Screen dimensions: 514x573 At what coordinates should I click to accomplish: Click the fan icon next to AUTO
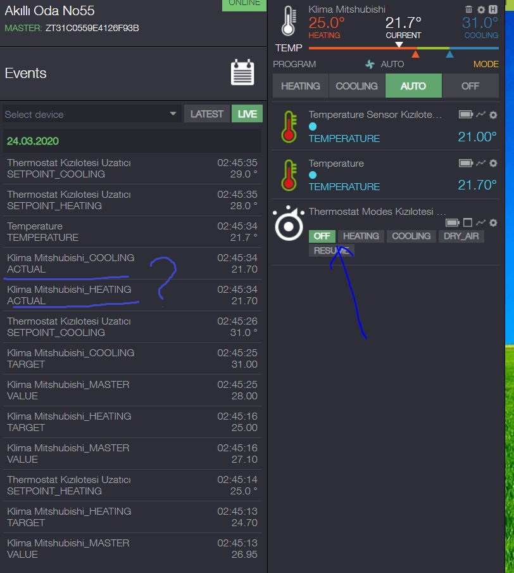[370, 64]
